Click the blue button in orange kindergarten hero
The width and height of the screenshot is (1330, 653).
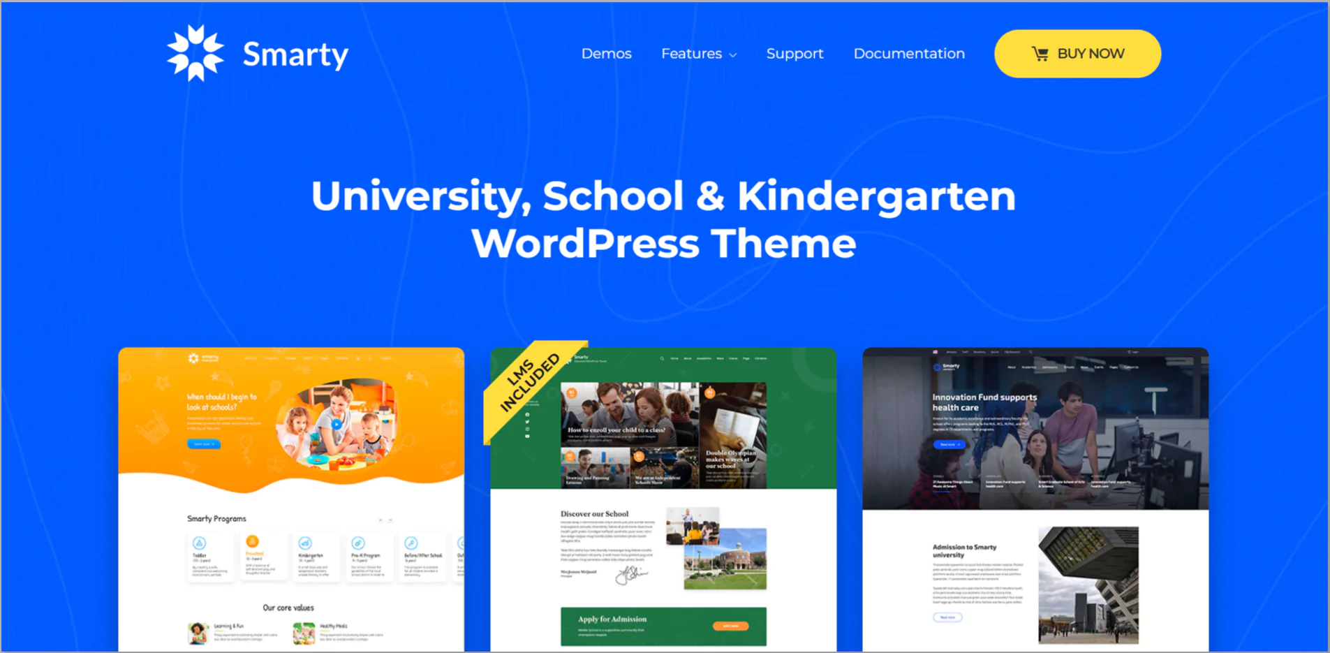(x=203, y=443)
